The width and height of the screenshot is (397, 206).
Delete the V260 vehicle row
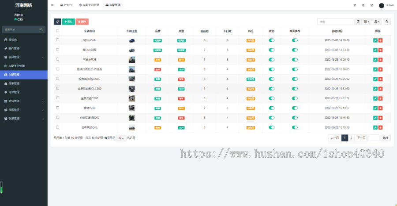point(380,108)
